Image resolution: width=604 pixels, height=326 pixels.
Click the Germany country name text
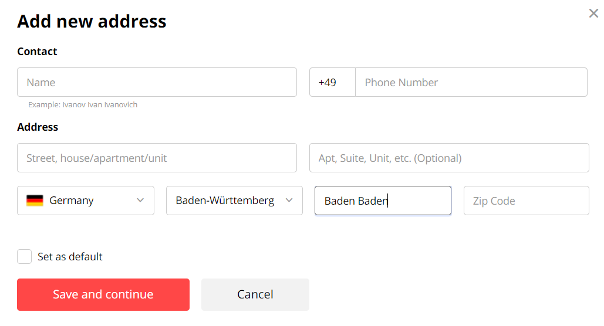(71, 201)
